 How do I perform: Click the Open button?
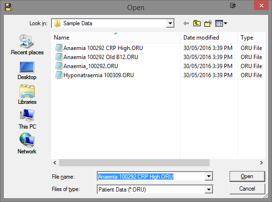pyautogui.click(x=247, y=176)
